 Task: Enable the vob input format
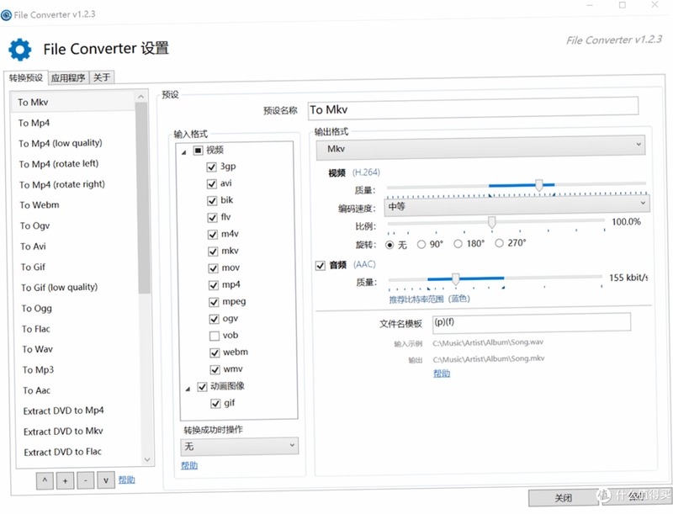(x=215, y=336)
